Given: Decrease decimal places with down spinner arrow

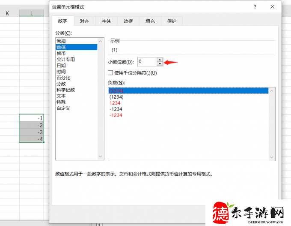Looking at the screenshot, I should pyautogui.click(x=160, y=64).
